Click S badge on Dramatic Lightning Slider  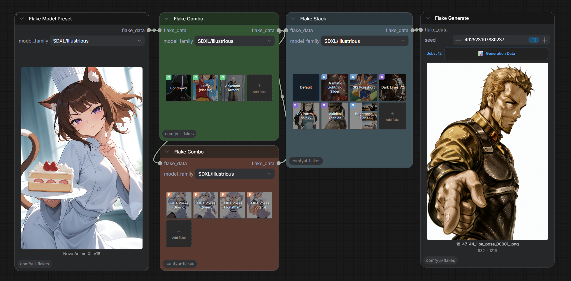pyautogui.click(x=324, y=77)
